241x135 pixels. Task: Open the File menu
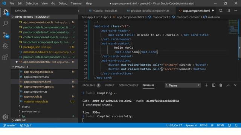(x=12, y=3)
